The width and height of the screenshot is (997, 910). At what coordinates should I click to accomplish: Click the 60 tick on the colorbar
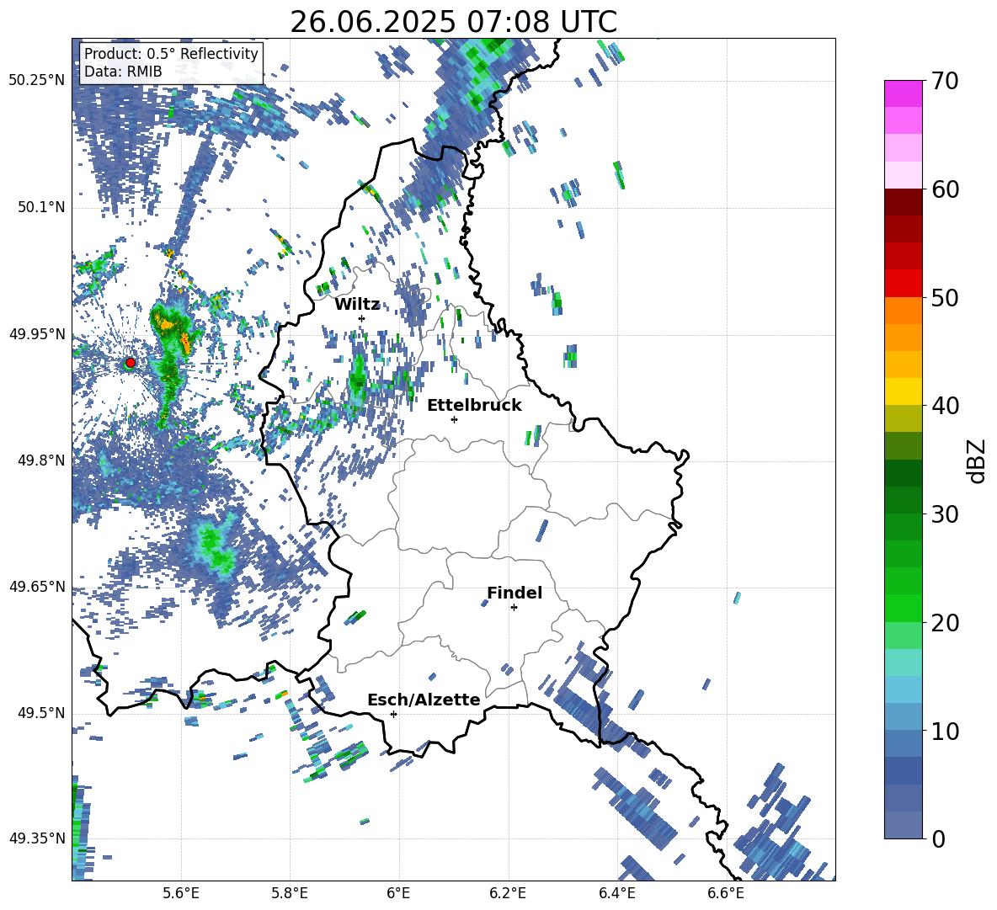tap(945, 189)
